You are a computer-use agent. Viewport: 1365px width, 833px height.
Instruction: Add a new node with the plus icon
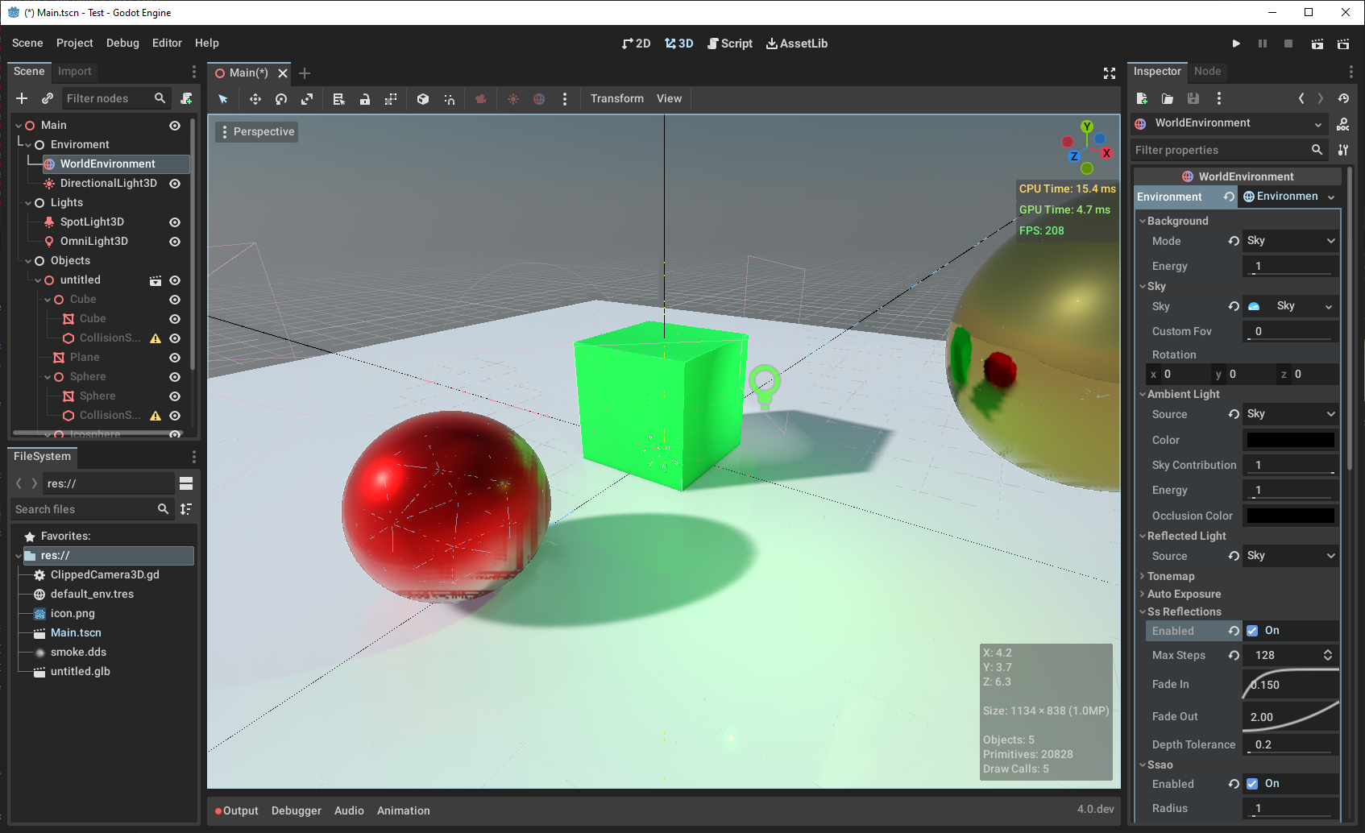[21, 98]
